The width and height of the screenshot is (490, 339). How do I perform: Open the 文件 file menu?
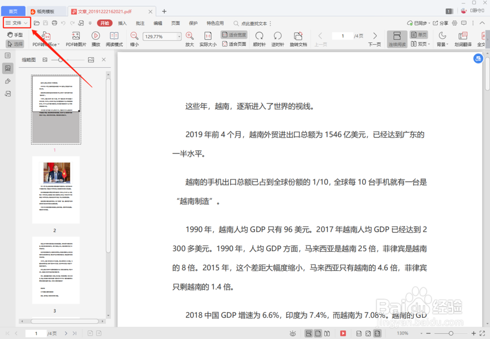[x=16, y=23]
